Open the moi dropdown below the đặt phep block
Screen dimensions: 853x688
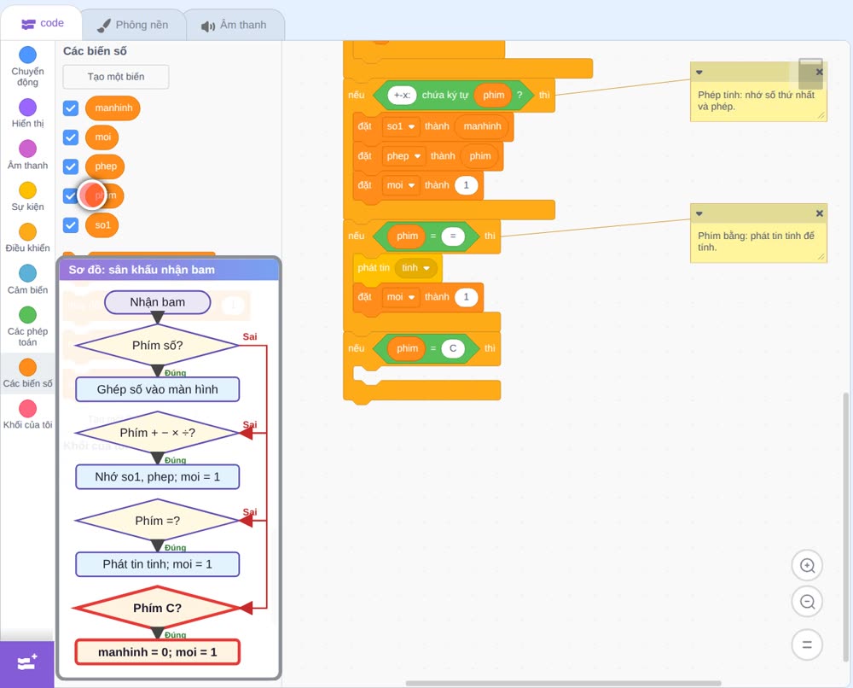[x=400, y=185]
